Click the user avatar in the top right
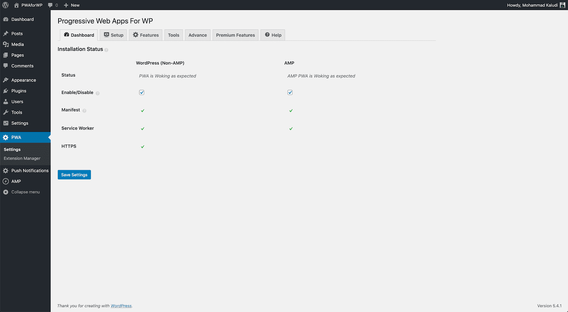568x312 pixels. (562, 5)
